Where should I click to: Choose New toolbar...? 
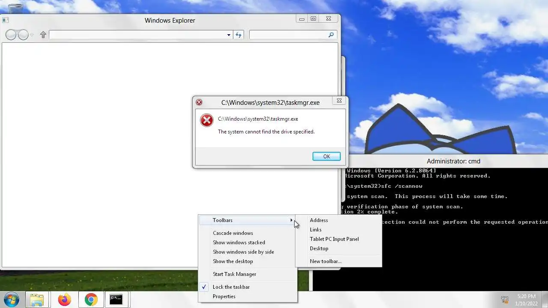(326, 261)
